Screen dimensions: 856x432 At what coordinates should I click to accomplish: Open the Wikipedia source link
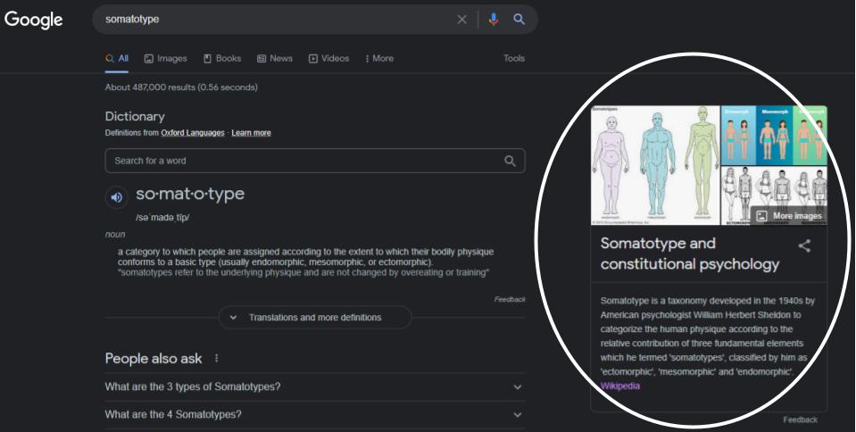tap(619, 386)
